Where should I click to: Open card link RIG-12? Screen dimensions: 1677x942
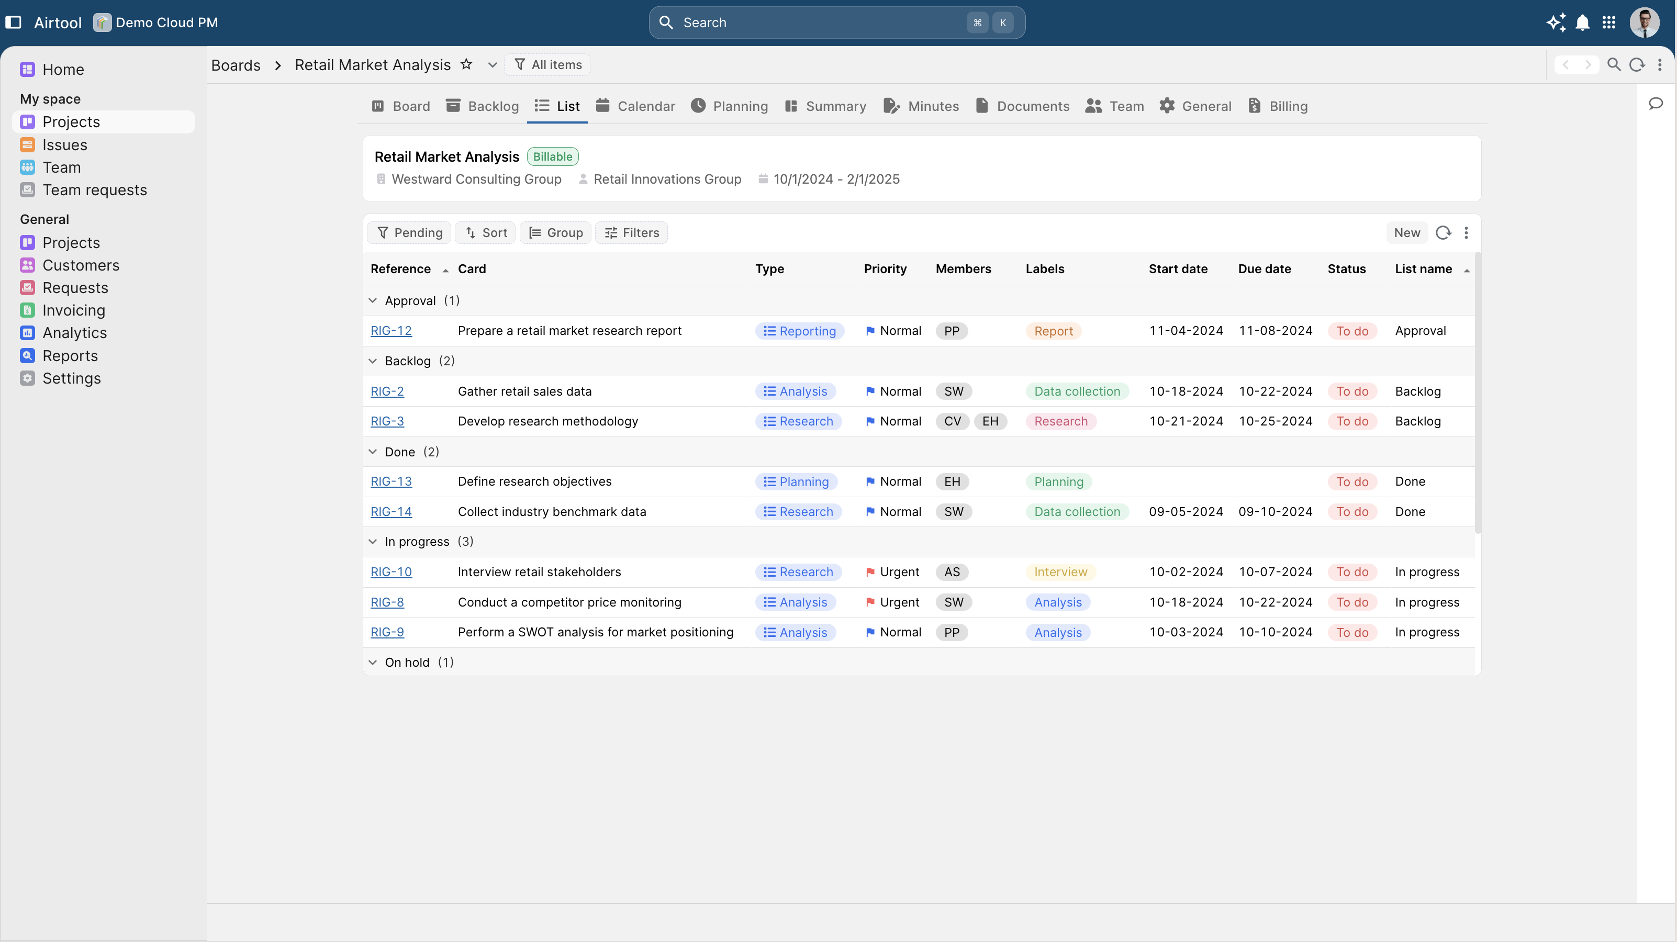point(392,331)
